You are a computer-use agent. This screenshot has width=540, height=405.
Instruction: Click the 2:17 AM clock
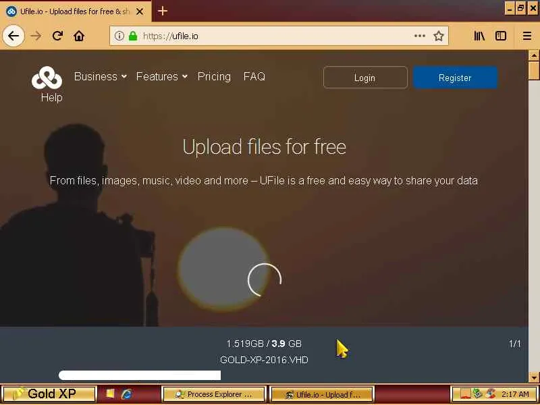[x=515, y=394]
